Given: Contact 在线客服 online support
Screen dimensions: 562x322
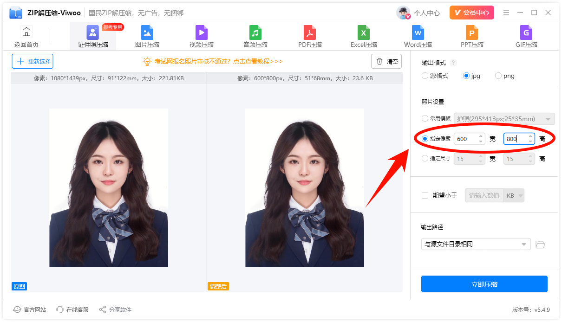Looking at the screenshot, I should pyautogui.click(x=72, y=309).
